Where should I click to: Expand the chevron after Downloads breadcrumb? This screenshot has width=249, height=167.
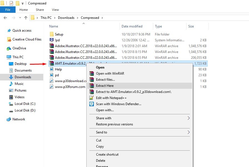pos(77,18)
